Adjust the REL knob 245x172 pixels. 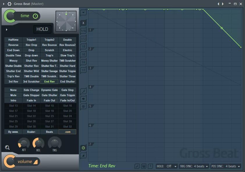point(38,143)
